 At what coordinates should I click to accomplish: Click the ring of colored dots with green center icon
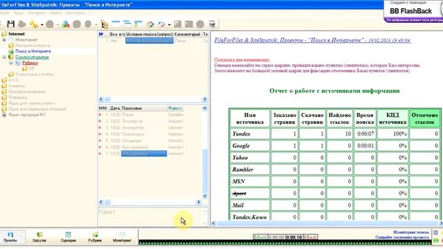(150, 24)
